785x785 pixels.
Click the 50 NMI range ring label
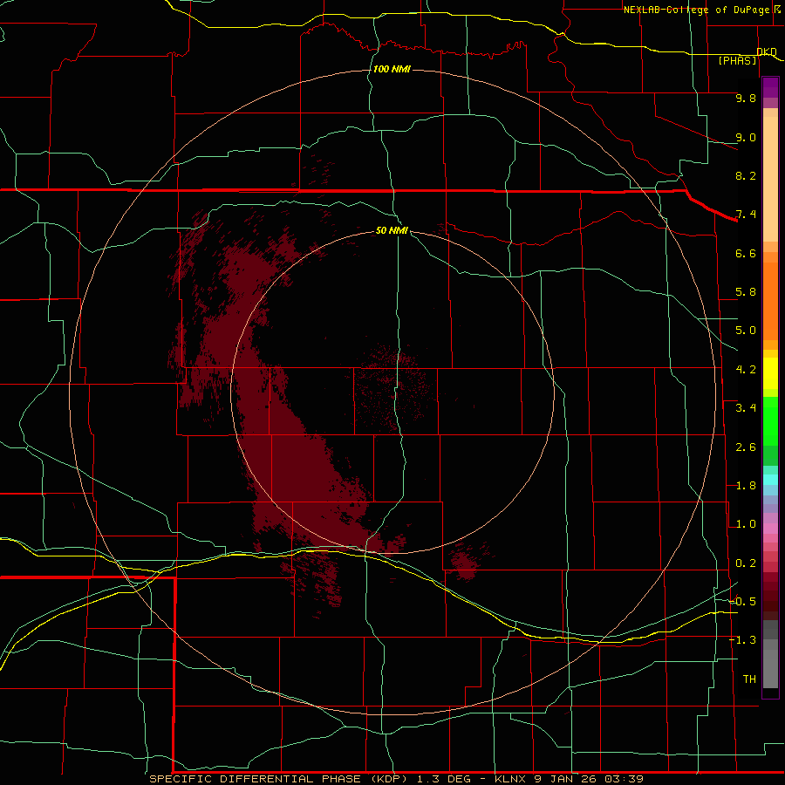(392, 230)
